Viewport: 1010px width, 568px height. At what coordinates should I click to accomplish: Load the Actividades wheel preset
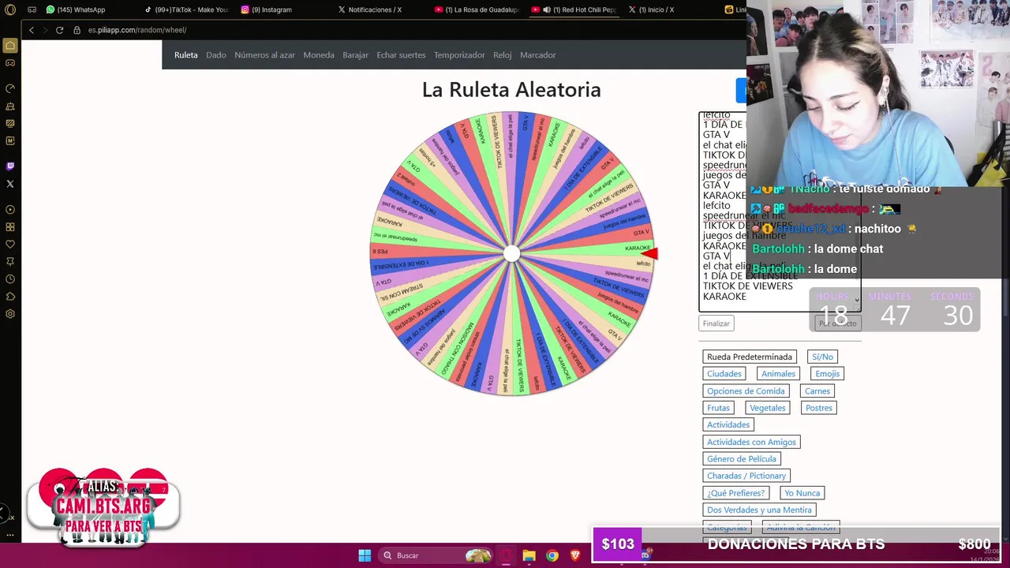pyautogui.click(x=728, y=424)
